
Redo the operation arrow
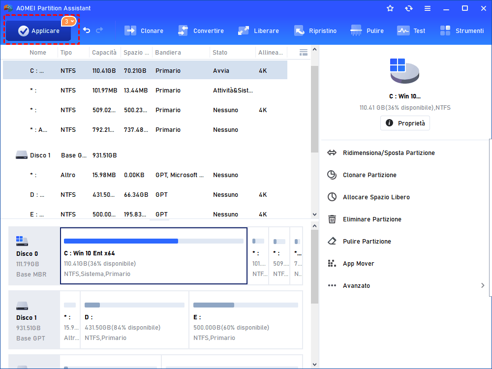[x=99, y=31]
